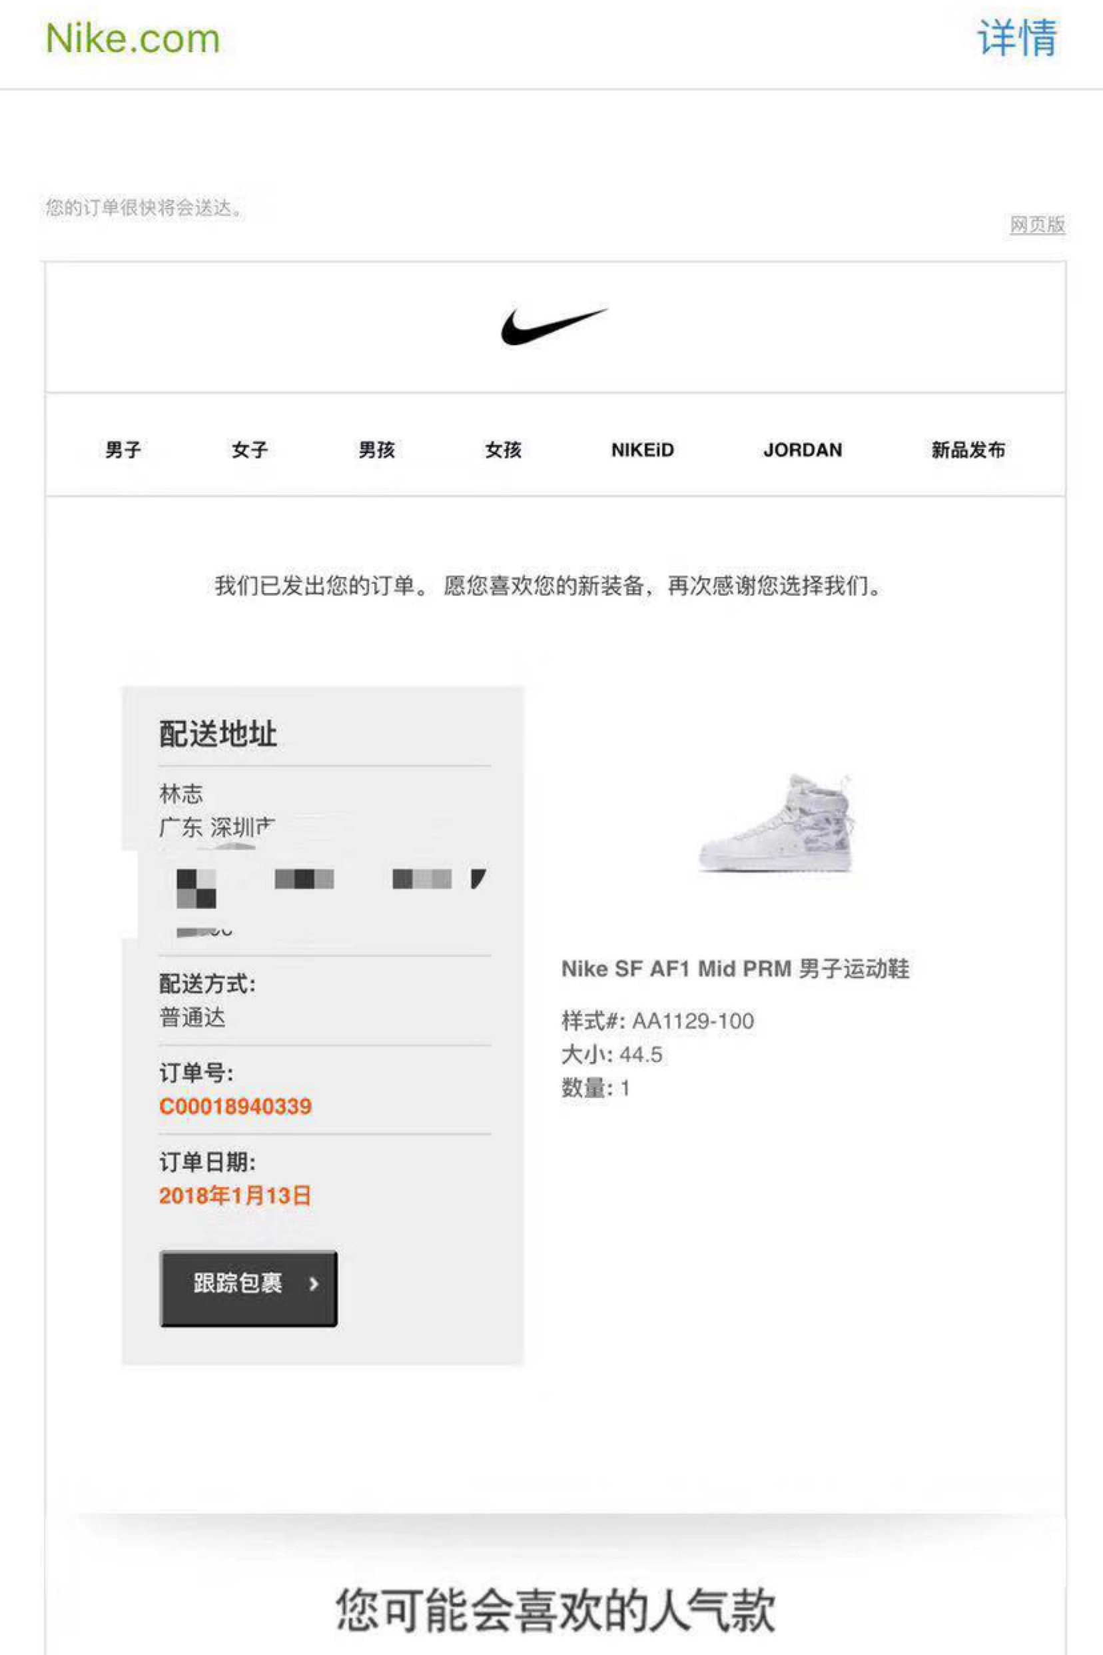Image resolution: width=1103 pixels, height=1655 pixels.
Task: Open the 详情 details link
Action: click(x=1017, y=38)
